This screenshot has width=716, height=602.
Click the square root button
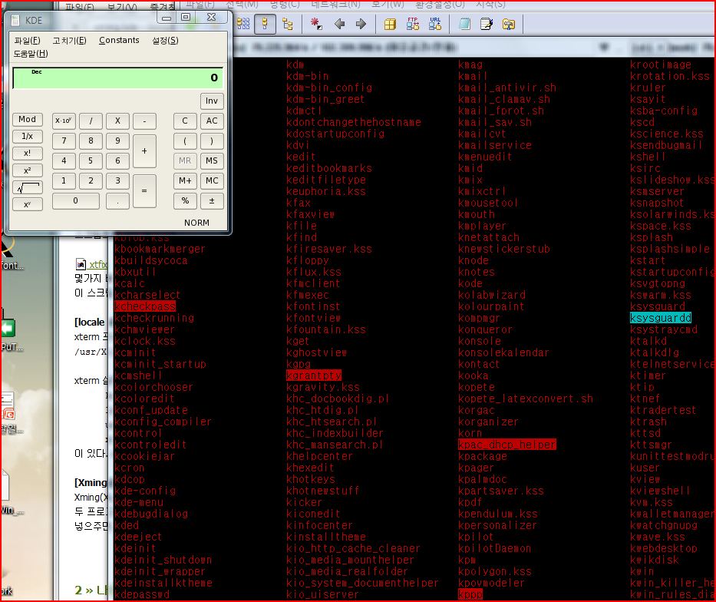click(28, 187)
